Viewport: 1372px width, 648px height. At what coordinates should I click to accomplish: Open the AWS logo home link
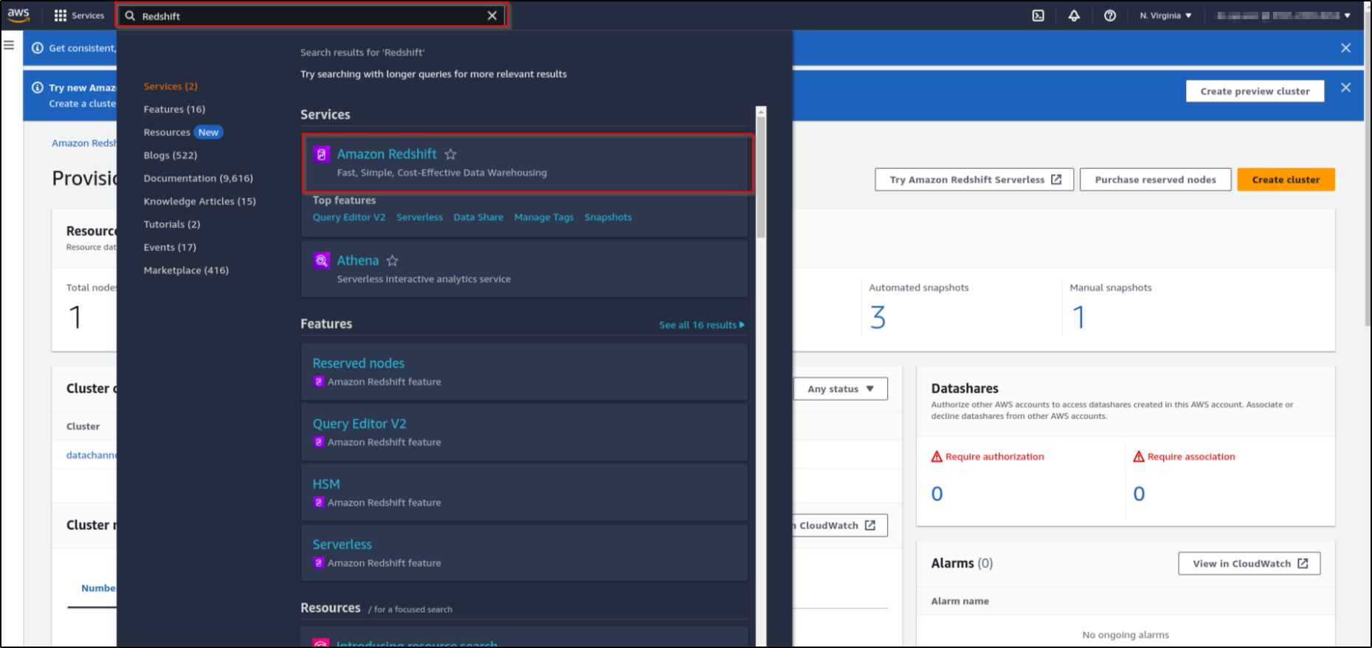click(x=18, y=15)
